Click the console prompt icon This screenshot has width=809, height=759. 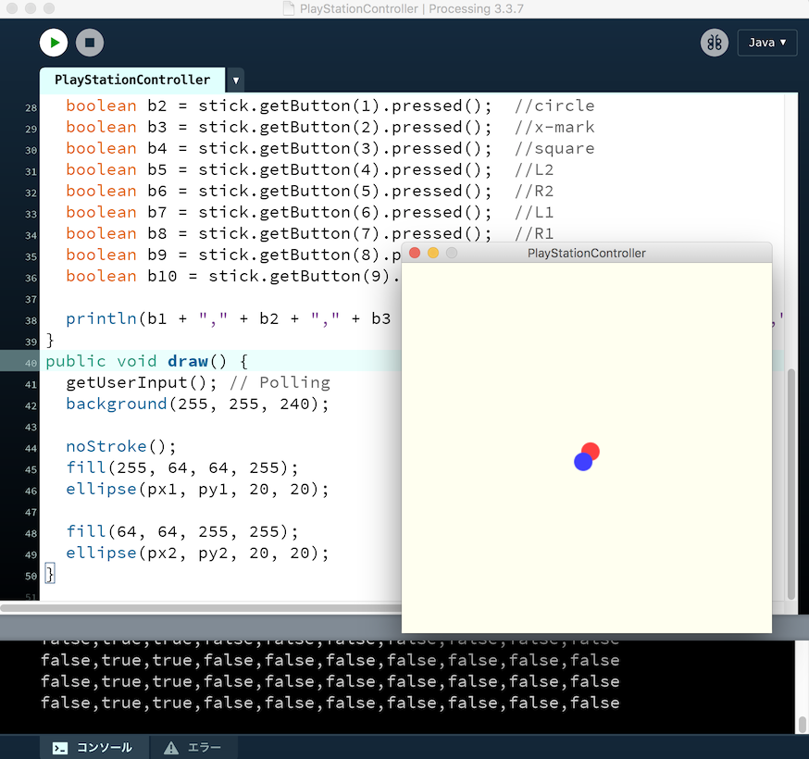click(60, 747)
